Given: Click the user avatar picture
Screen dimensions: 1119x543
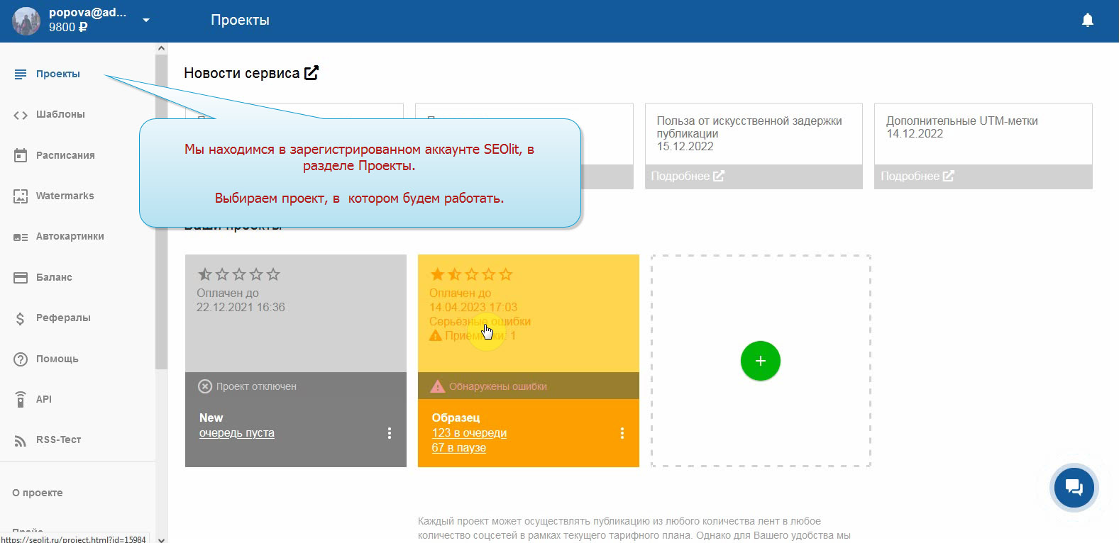Looking at the screenshot, I should click(x=26, y=21).
